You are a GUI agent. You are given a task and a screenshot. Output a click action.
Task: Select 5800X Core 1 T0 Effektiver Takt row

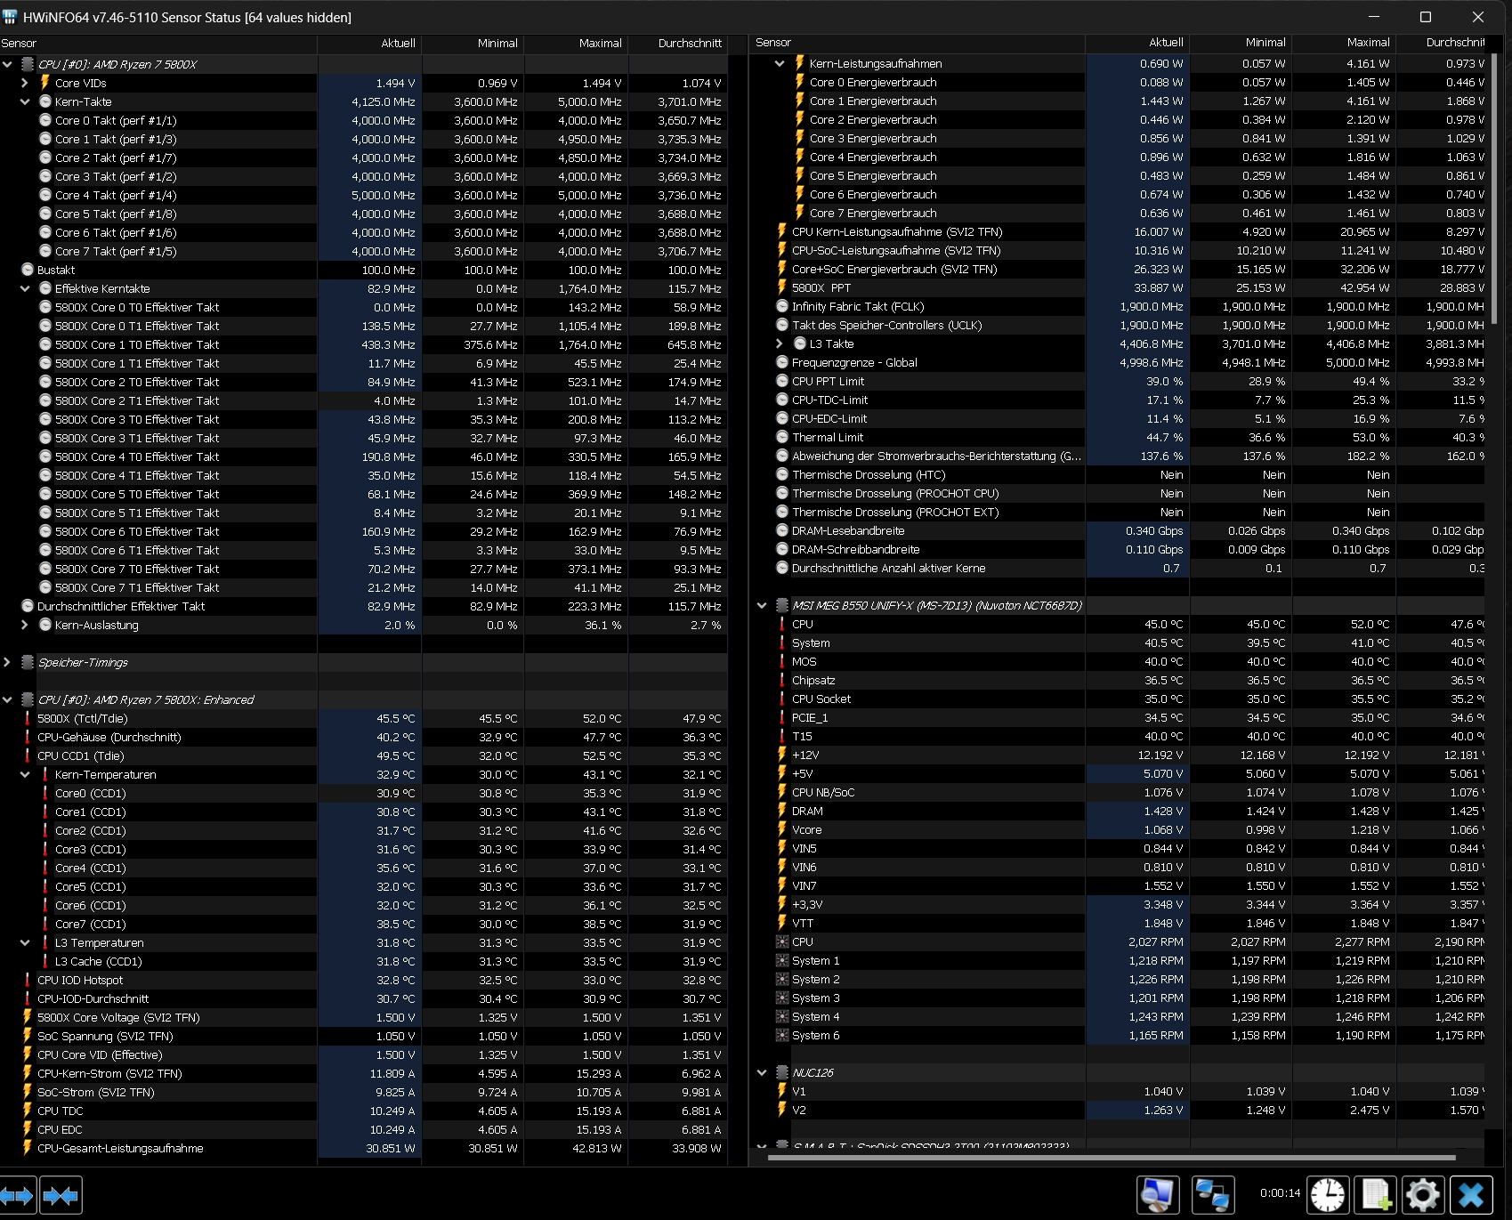pos(363,344)
